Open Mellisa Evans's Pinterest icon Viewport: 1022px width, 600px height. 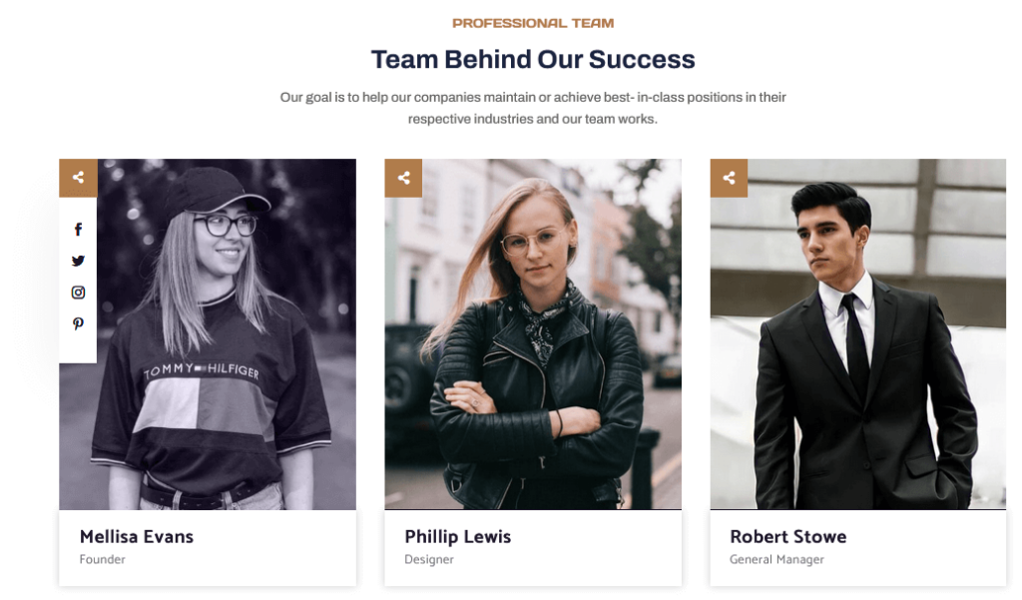point(78,323)
